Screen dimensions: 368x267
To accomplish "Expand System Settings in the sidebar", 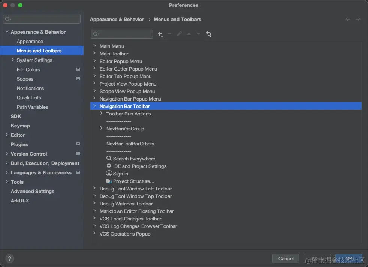I will pos(13,60).
